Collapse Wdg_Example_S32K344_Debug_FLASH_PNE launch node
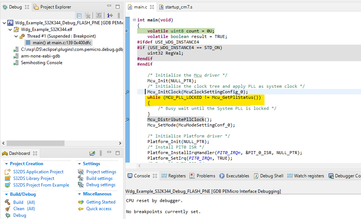This screenshot has width=361, height=219. click(x=4, y=23)
